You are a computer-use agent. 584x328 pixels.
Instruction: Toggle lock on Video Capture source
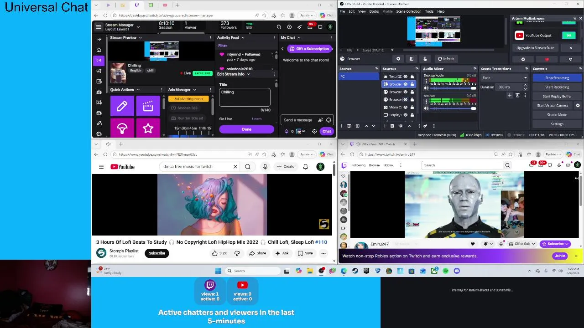(x=412, y=107)
